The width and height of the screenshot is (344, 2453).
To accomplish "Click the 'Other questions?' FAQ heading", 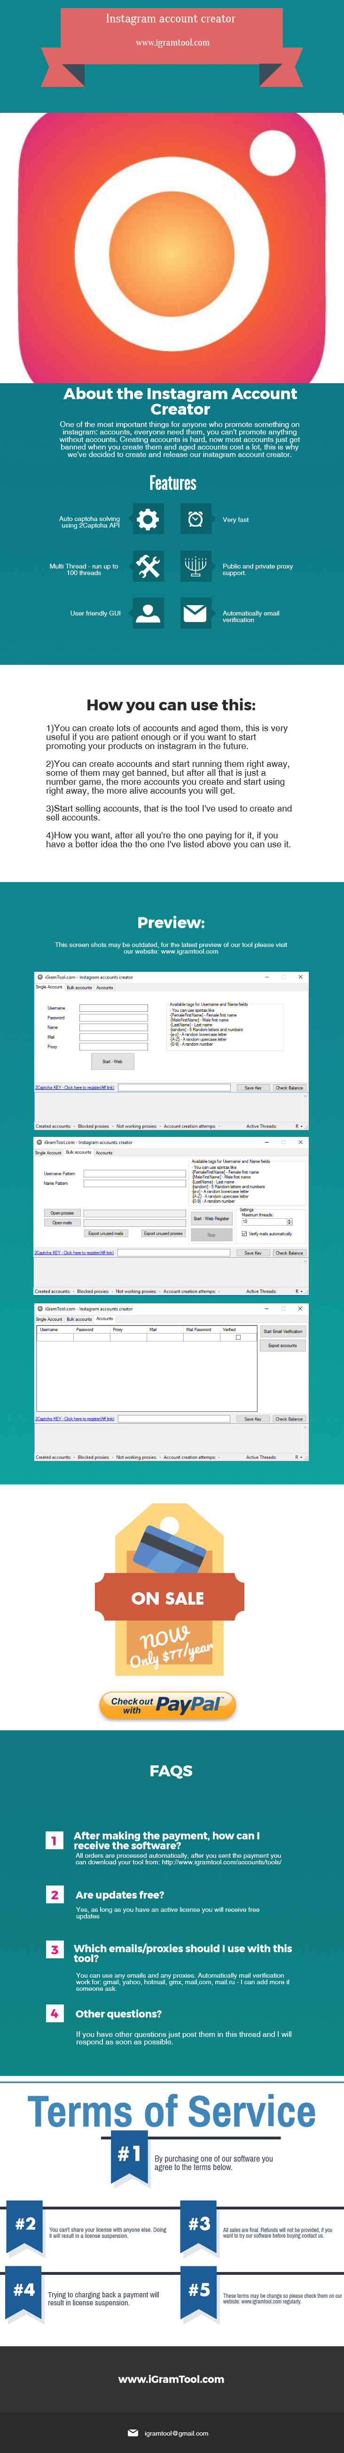I will 118,2014.
